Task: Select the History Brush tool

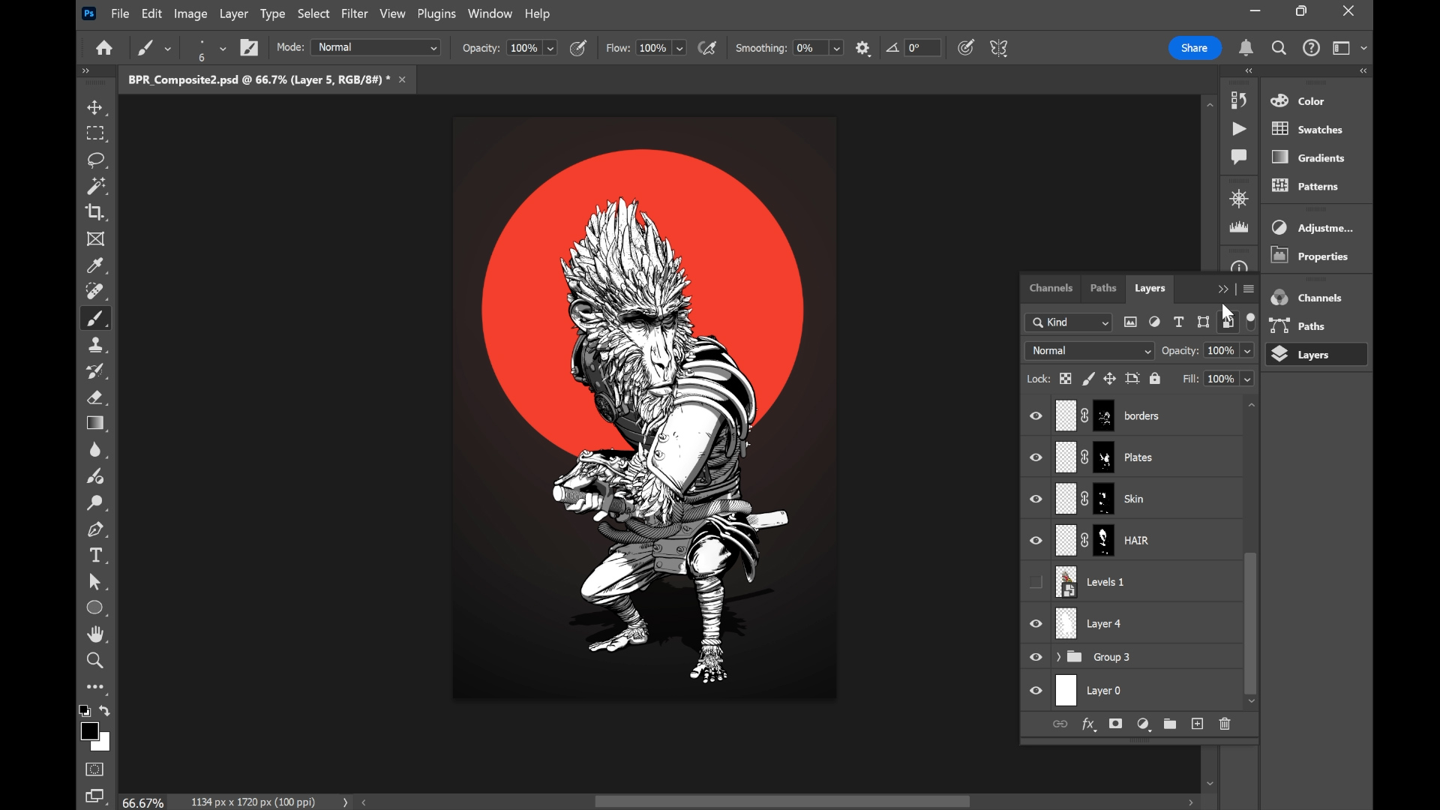Action: (95, 371)
